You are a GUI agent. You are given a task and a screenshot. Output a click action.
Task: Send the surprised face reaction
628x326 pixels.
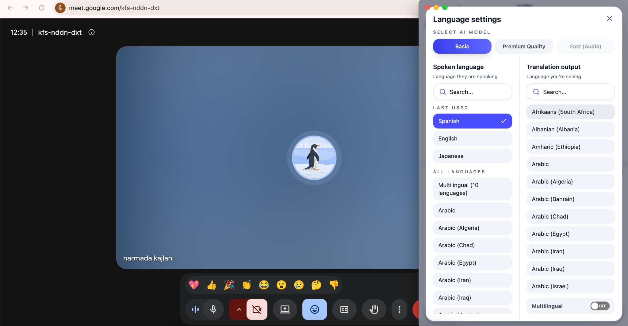pyautogui.click(x=281, y=285)
